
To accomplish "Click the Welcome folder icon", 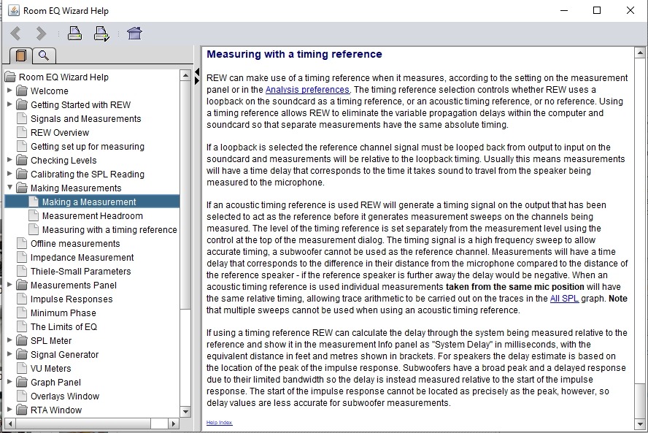I will coord(21,91).
